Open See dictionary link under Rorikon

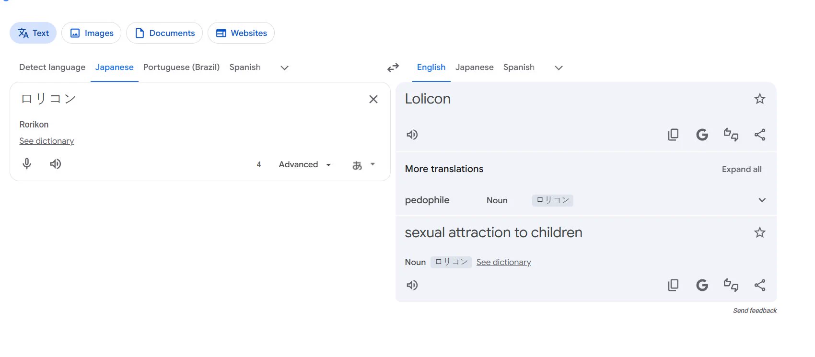click(x=47, y=141)
